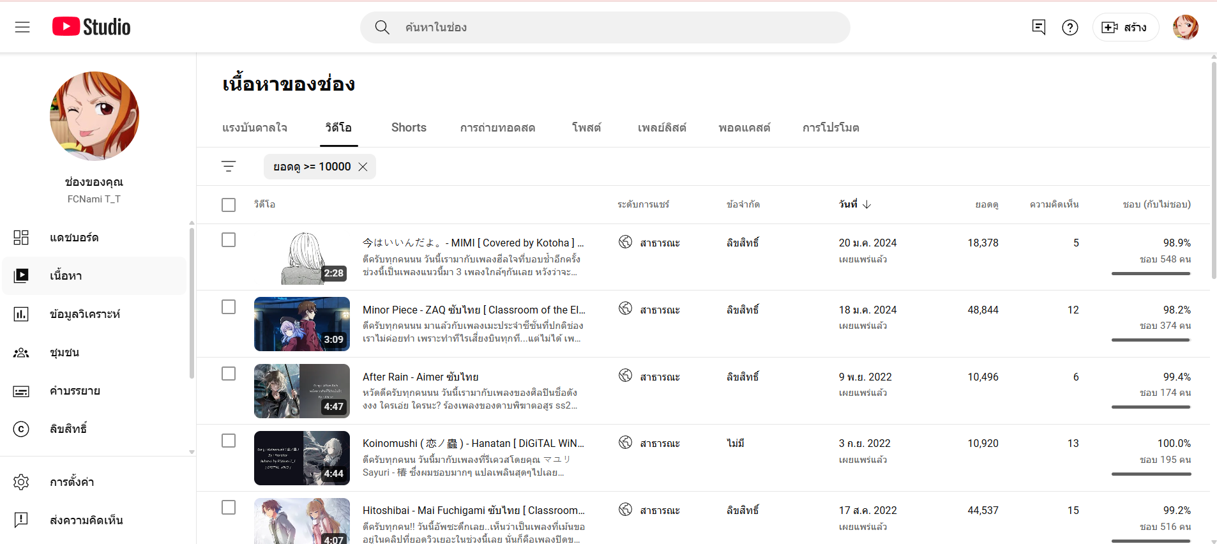The width and height of the screenshot is (1217, 544).
Task: Open การตั้งค่า settings sidebar item
Action: coord(94,482)
